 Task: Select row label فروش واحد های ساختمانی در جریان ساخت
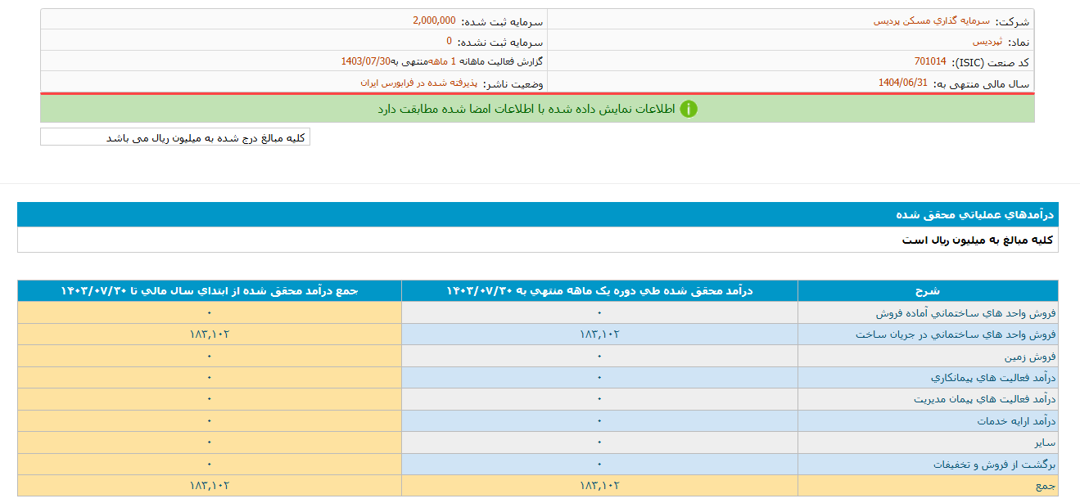[956, 335]
